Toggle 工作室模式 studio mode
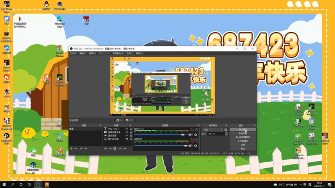Viewport: 335px width, 188px height. tap(243, 141)
